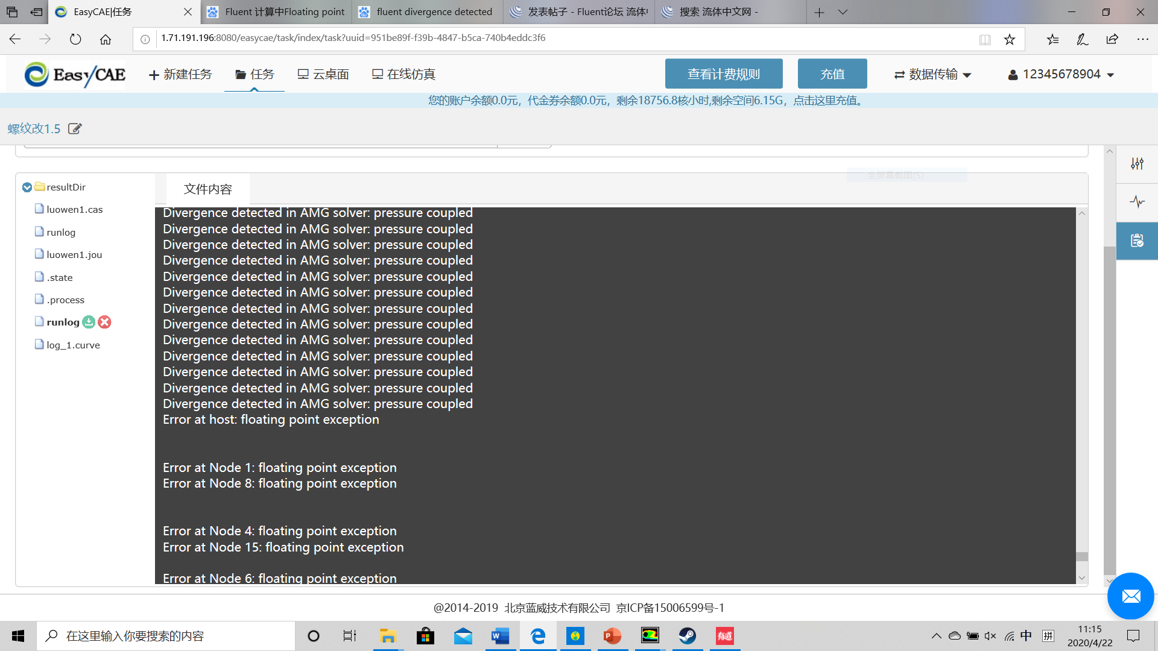Collapse the resultDir folder tree
This screenshot has height=651, width=1158.
pos(27,187)
